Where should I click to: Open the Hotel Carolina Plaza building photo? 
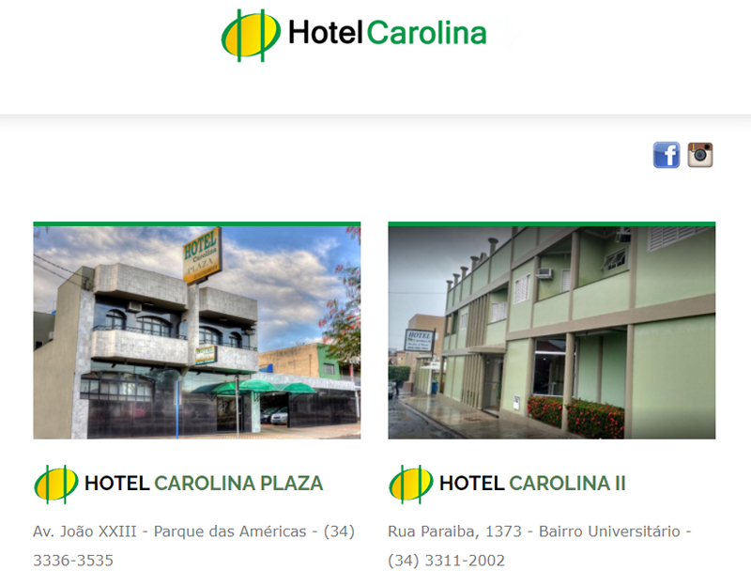click(197, 332)
